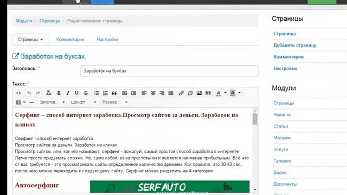Screen dimensions: 347x195
Task: Click the insert video icon
Action: pyautogui.click(x=208, y=93)
